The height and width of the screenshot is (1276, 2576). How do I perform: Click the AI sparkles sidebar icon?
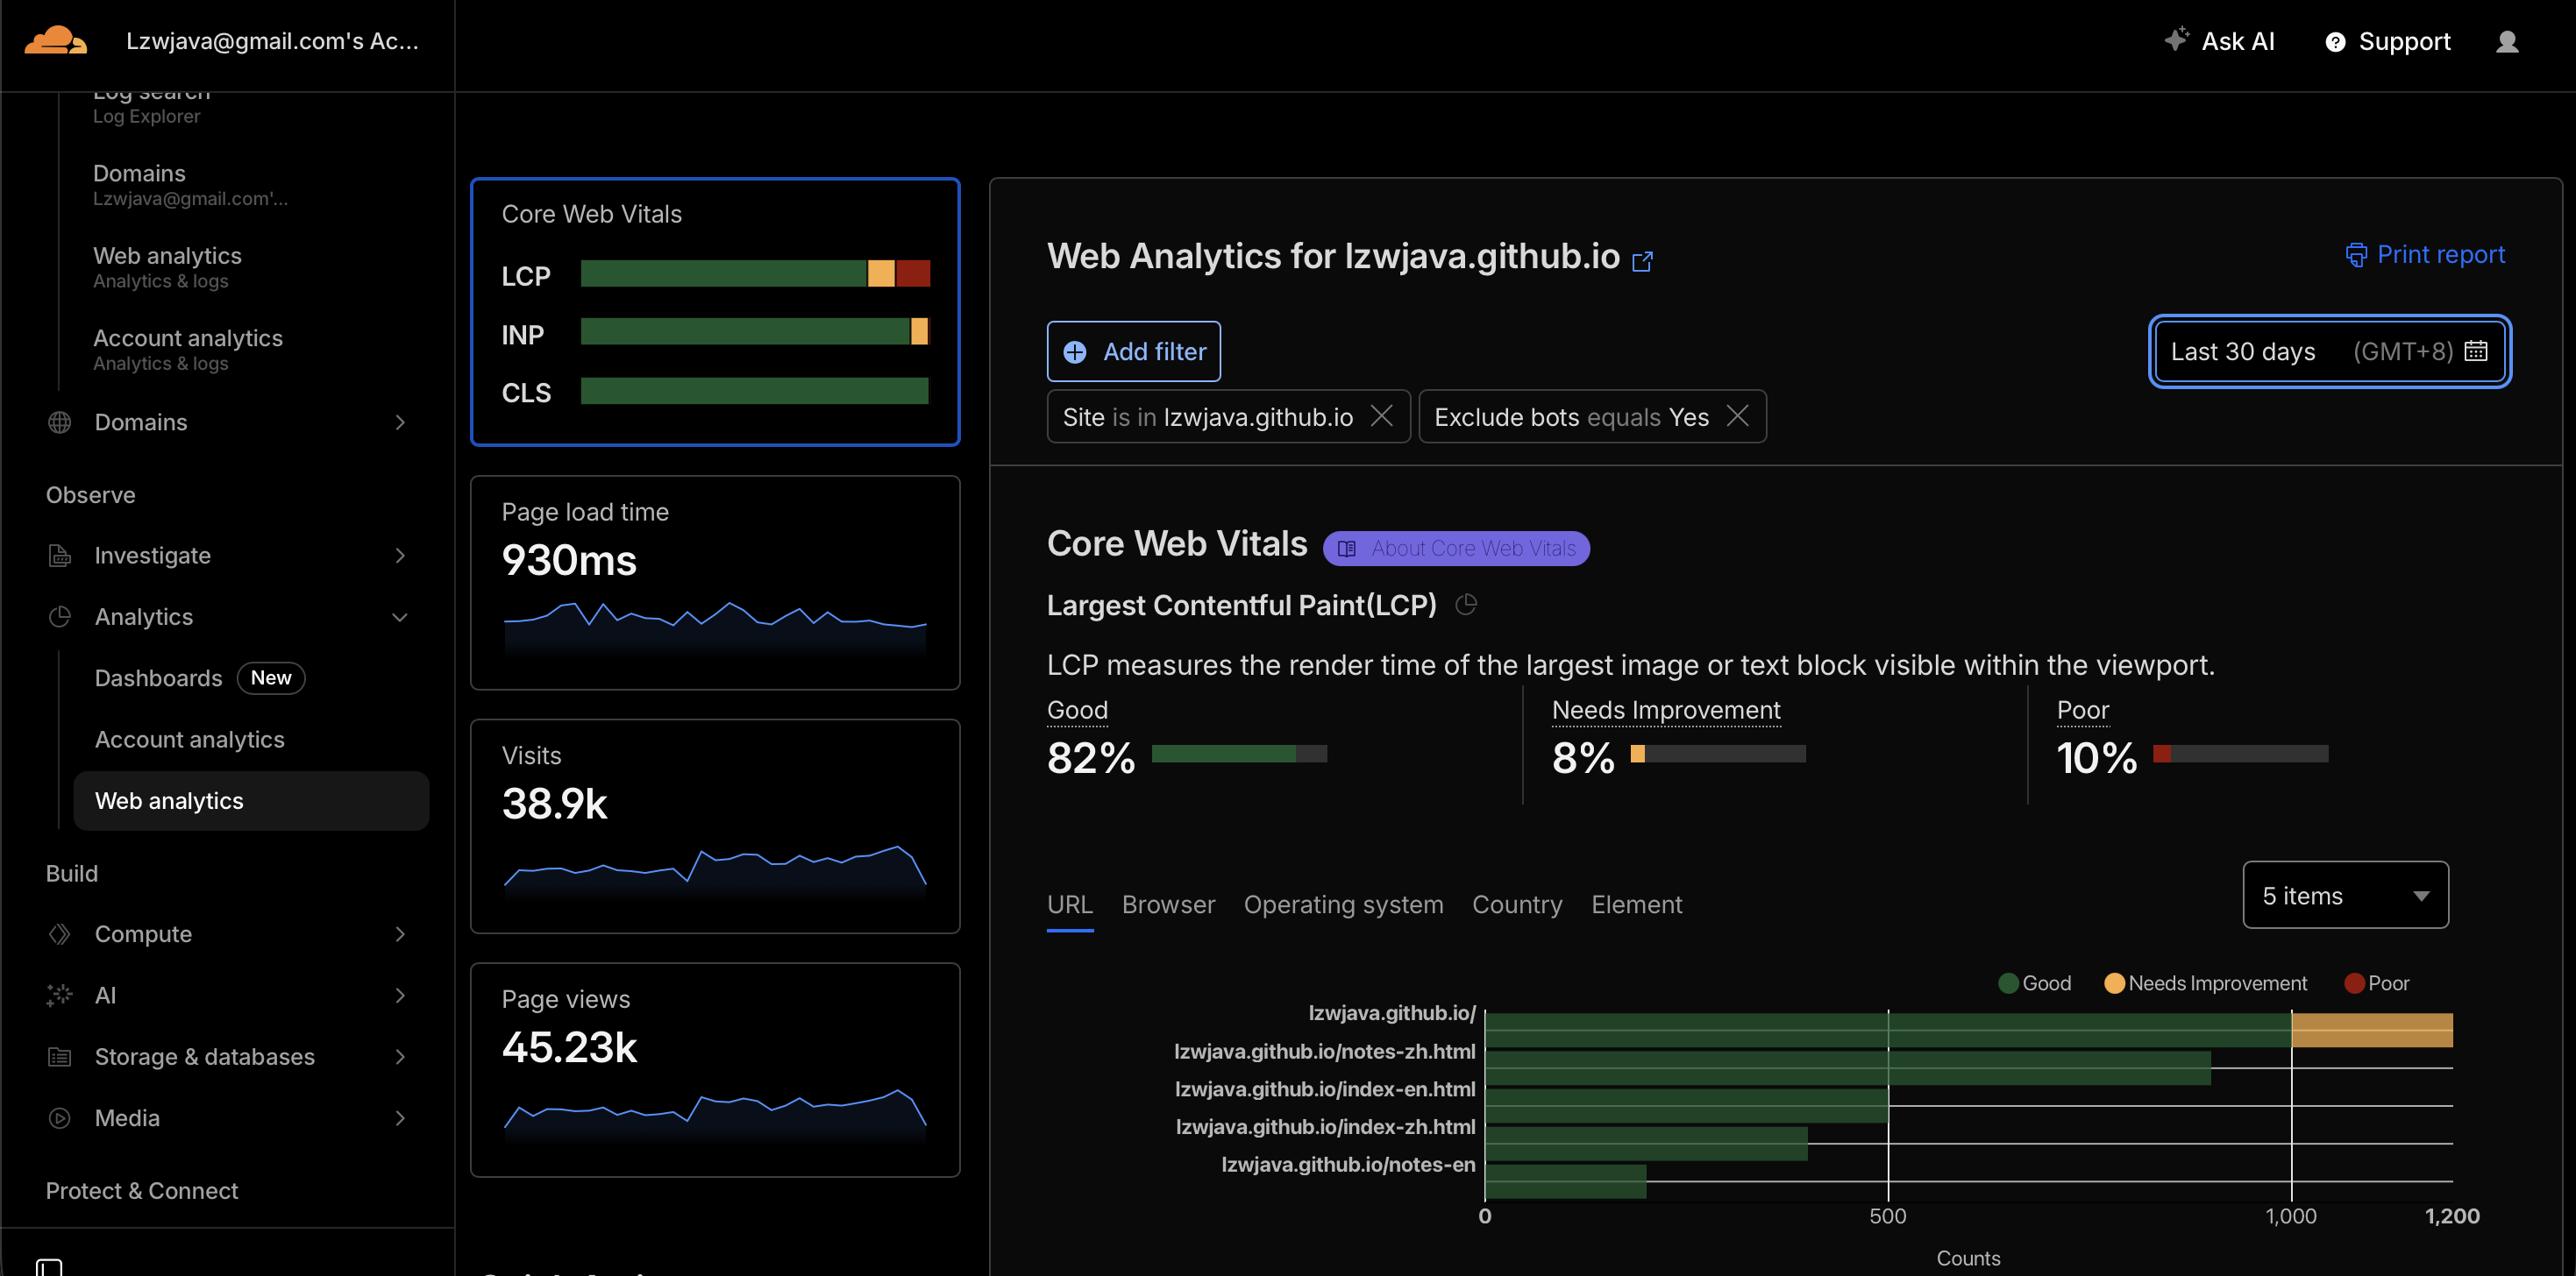60,996
